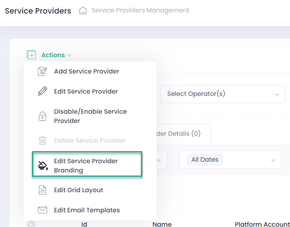Expand the All Dates dropdown
Viewport: 290px width, 227px height.
tap(230, 160)
